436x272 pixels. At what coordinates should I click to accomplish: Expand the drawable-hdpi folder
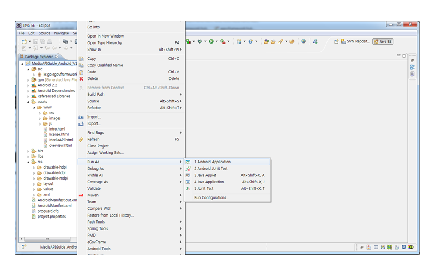(x=34, y=168)
